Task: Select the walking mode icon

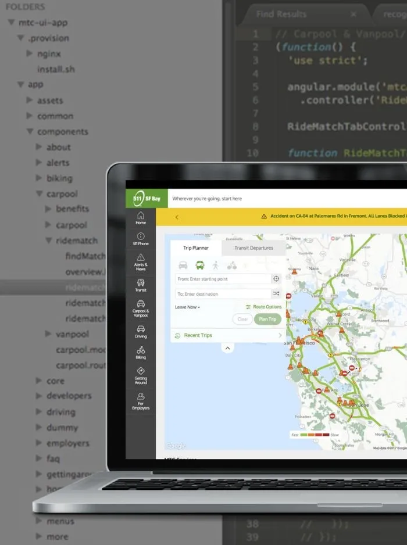Action: tap(216, 265)
